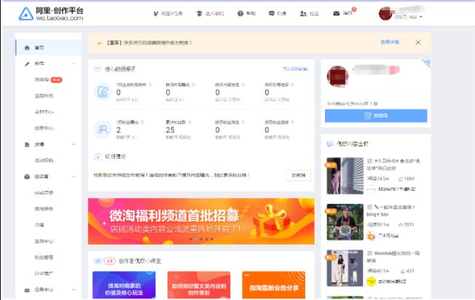Read the 【重要】 notice text
The height and width of the screenshot is (300, 475).
(x=149, y=43)
